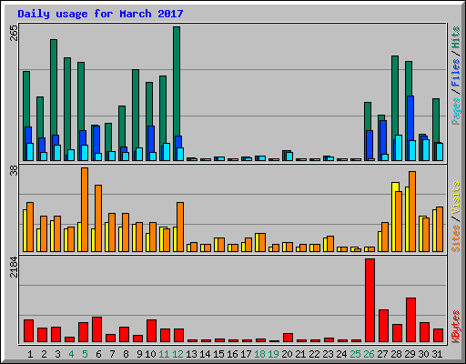Select the tallest orange Visits bar on day 5
466x364 pixels.
pos(85,209)
